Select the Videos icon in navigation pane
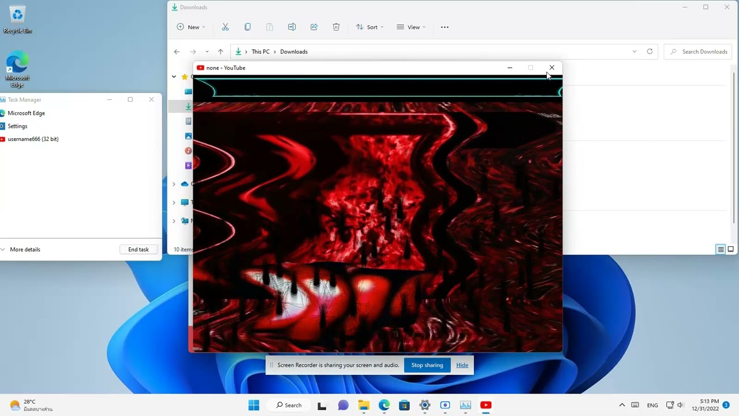Image resolution: width=739 pixels, height=416 pixels. (x=188, y=166)
